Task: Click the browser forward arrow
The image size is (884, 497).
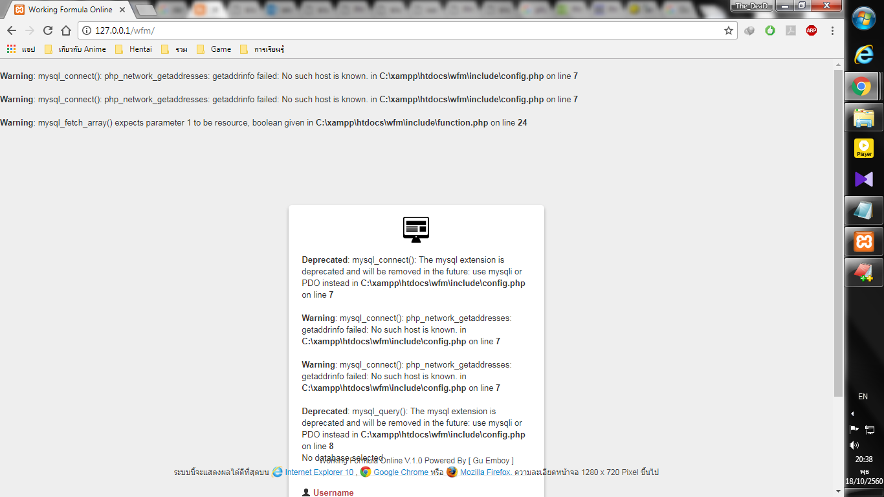Action: click(x=30, y=30)
